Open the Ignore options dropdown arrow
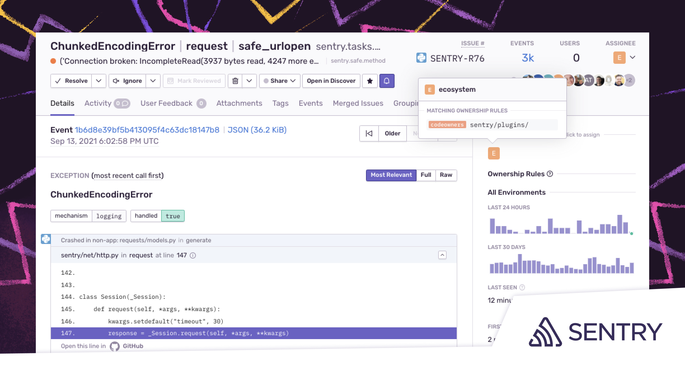 [x=153, y=81]
